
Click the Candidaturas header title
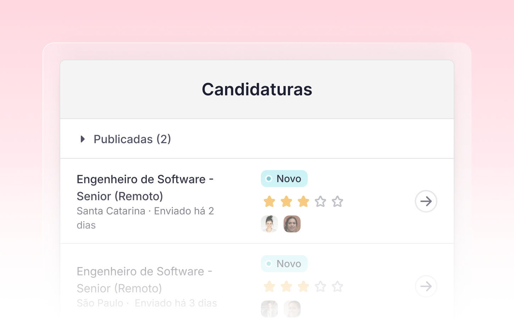tap(257, 89)
